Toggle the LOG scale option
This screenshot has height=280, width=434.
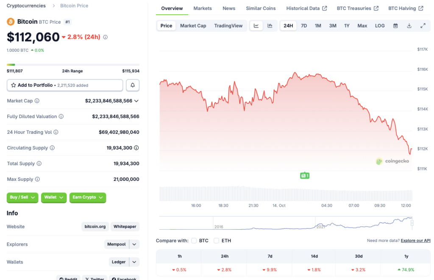click(380, 26)
